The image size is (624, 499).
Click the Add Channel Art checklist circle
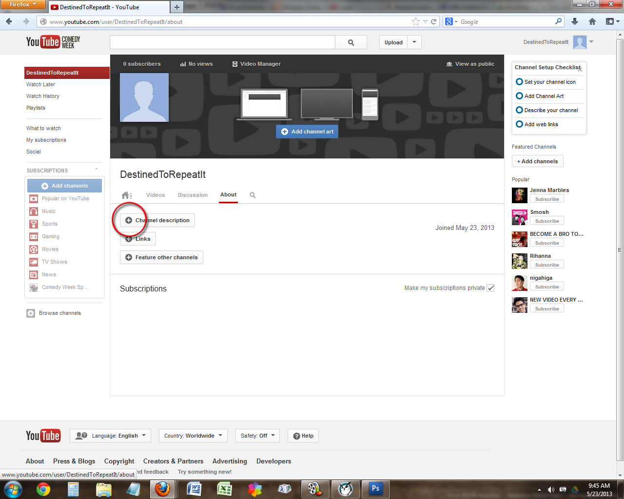click(519, 96)
